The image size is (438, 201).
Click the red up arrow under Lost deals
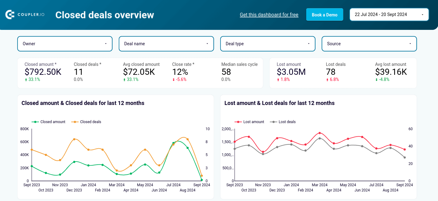(x=327, y=79)
